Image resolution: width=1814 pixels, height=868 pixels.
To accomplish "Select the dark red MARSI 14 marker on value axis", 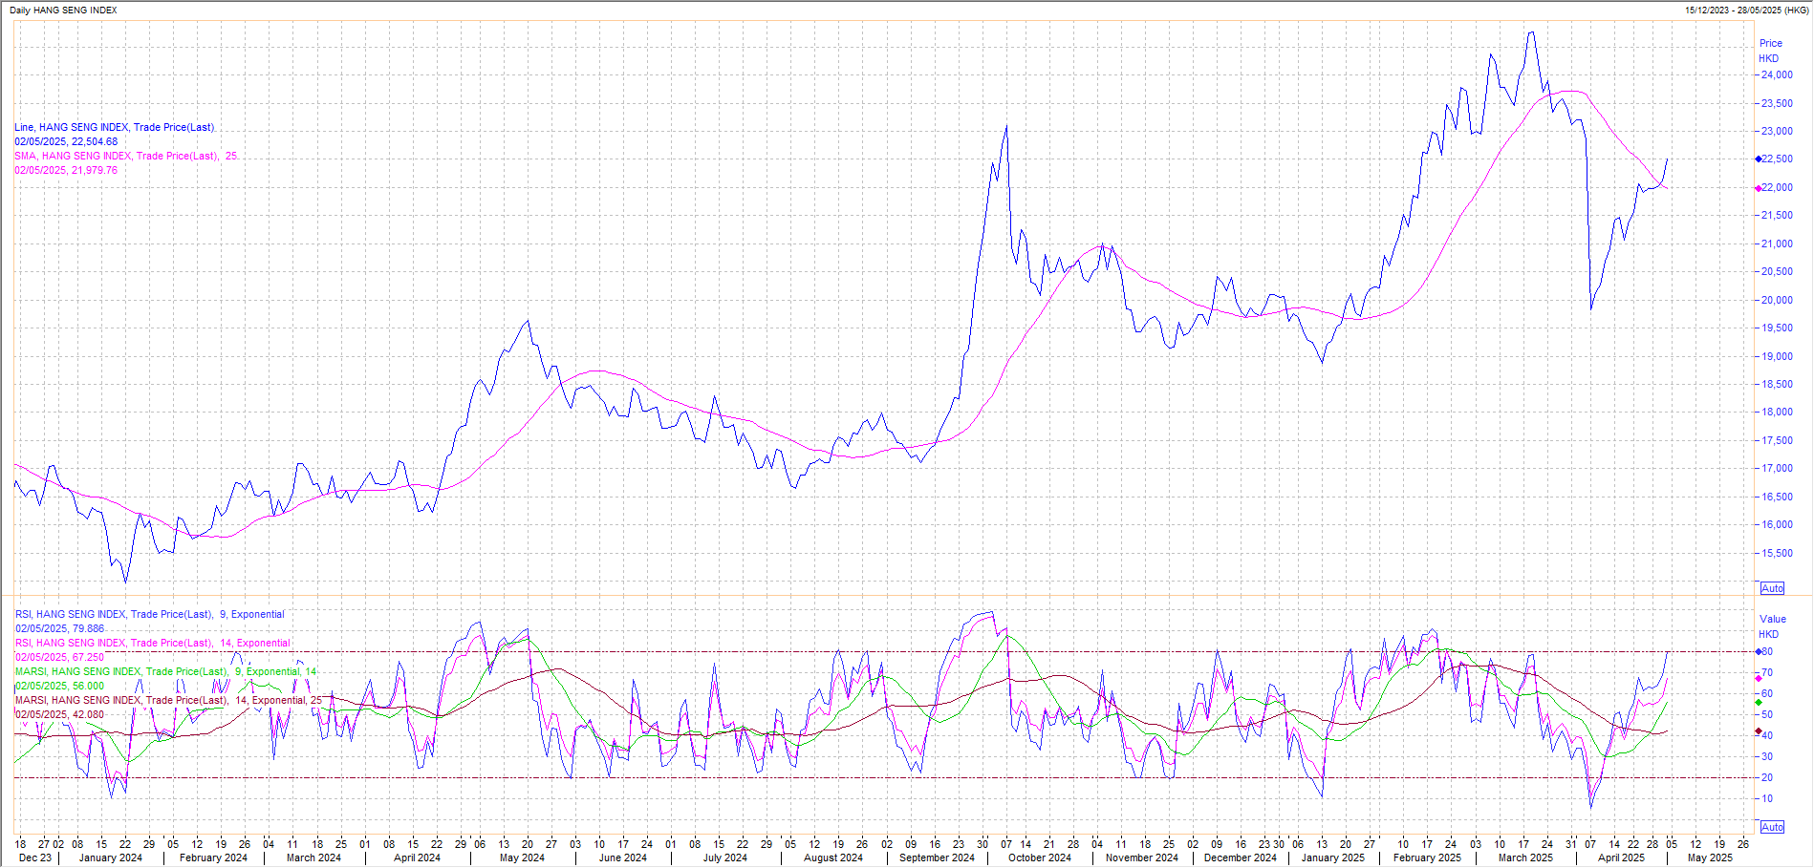I will click(1759, 731).
